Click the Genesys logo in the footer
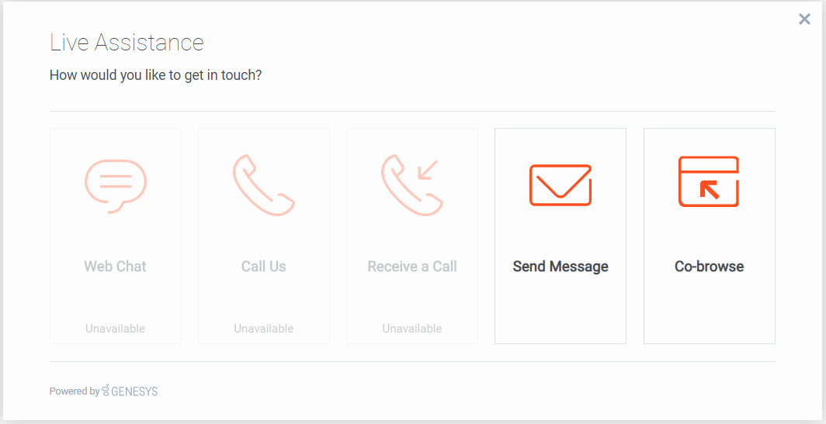The width and height of the screenshot is (826, 424). 130,391
